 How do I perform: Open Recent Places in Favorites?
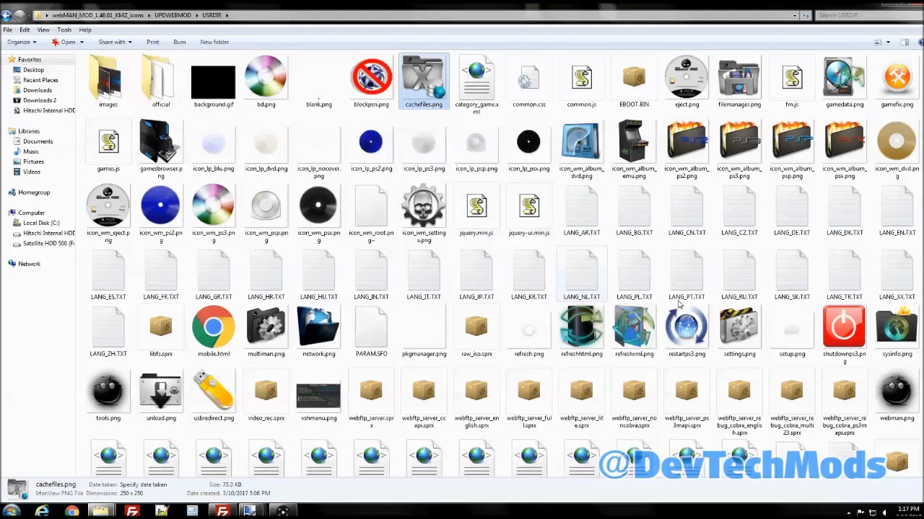40,80
